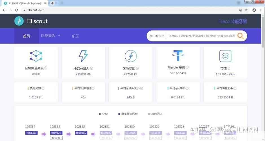Open miner t020932 under block 102830
Viewport: 265px width, 141px height.
coord(131,138)
